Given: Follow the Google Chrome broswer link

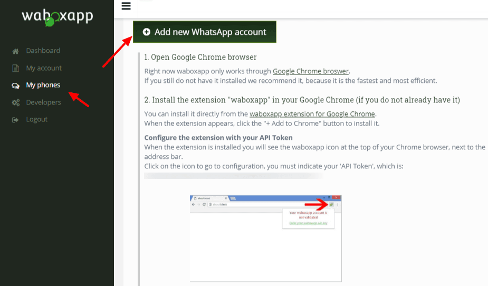Looking at the screenshot, I should 311,71.
